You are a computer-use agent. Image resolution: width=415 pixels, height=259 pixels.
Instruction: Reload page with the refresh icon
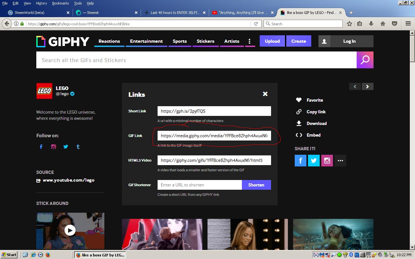tap(256, 24)
